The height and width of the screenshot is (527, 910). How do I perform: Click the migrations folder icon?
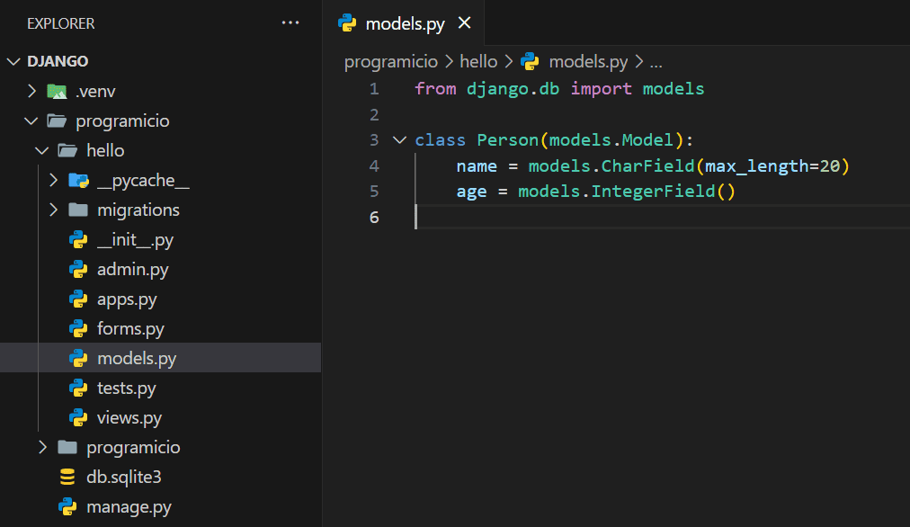(x=78, y=210)
